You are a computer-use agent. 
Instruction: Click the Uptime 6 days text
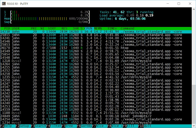pos(123,19)
